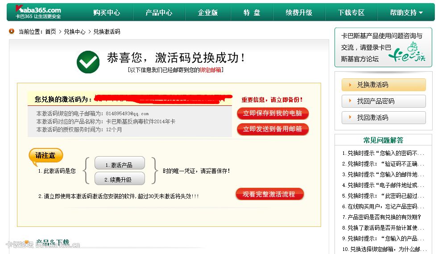Open the 产品中心 menu
This screenshot has height=254, width=442.
point(159,12)
